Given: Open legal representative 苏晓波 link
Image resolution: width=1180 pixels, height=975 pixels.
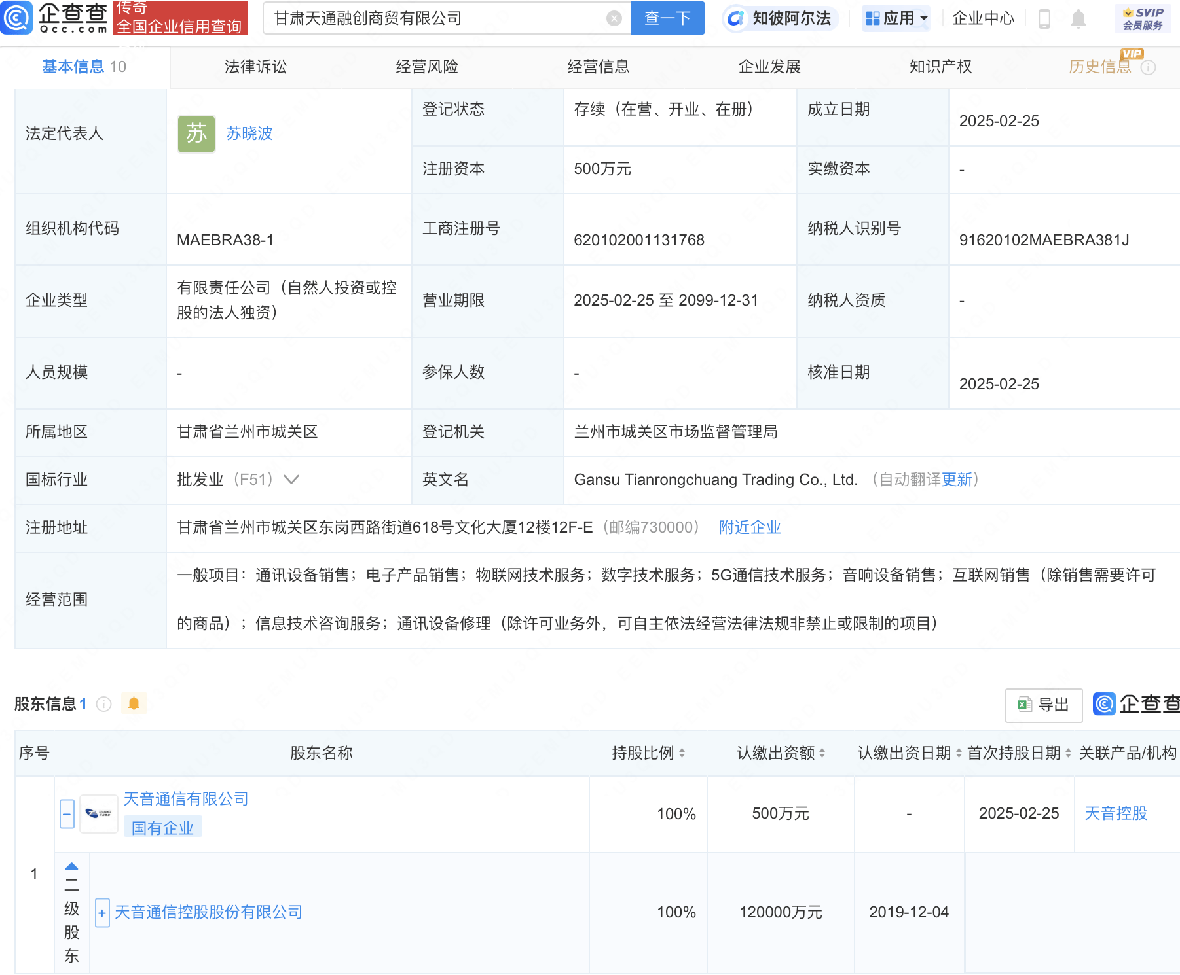Looking at the screenshot, I should coord(249,133).
